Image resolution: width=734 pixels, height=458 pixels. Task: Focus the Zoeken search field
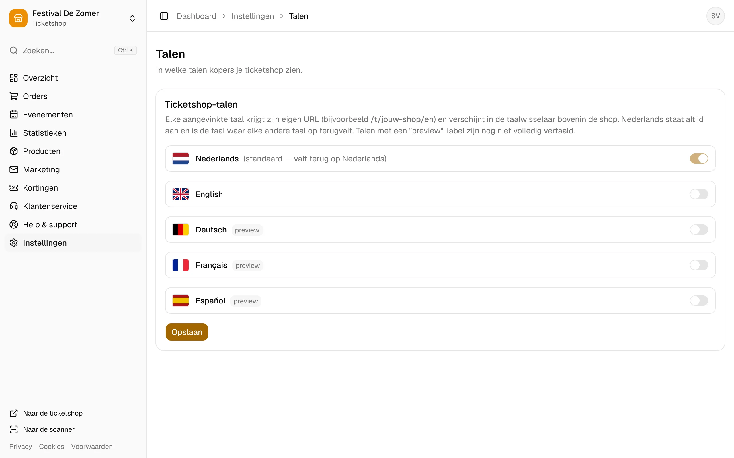click(73, 50)
